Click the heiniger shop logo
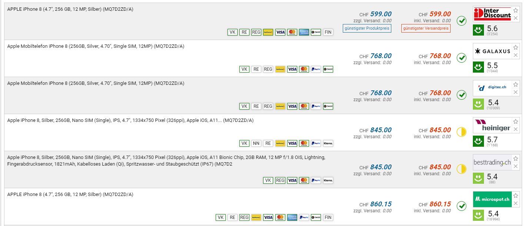 point(492,125)
